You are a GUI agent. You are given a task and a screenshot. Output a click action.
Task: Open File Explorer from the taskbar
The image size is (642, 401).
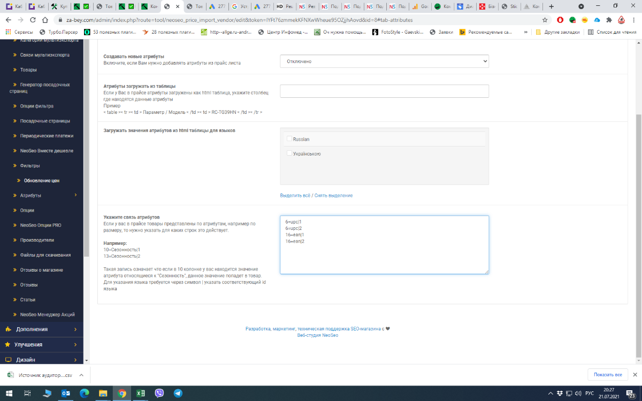103,393
